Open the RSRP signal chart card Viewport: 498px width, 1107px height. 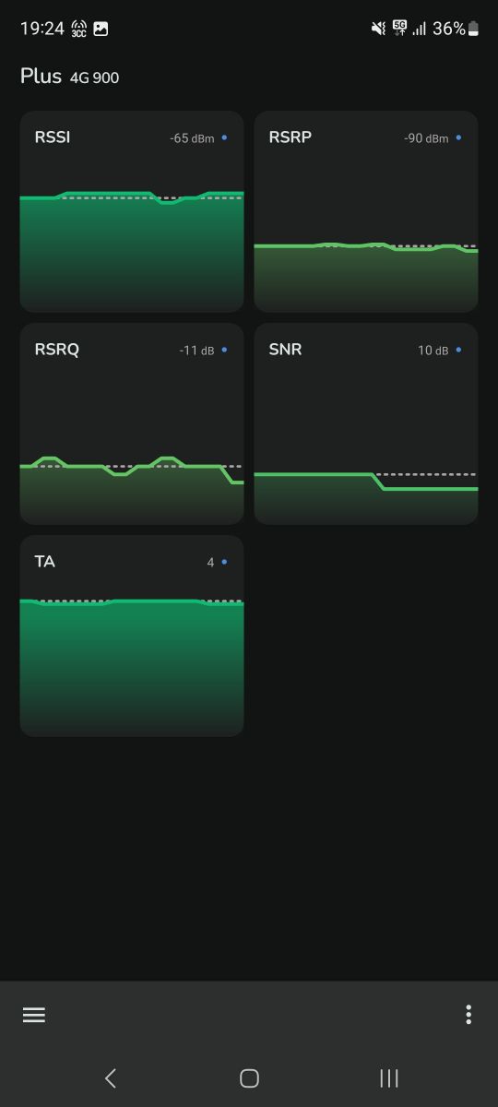click(x=366, y=211)
